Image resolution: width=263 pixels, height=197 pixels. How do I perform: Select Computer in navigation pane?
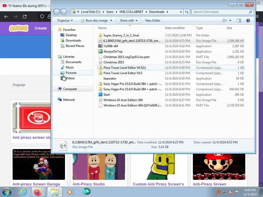(70, 89)
